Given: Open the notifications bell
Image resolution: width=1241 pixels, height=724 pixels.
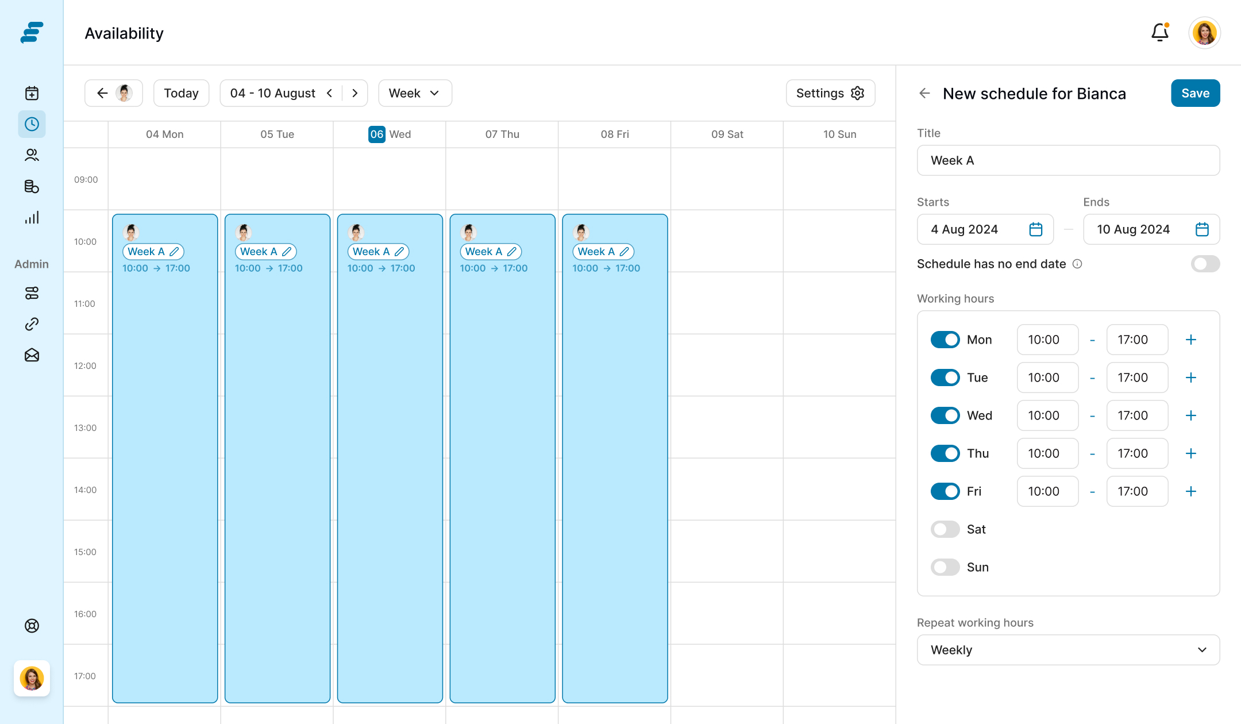Looking at the screenshot, I should (1159, 33).
